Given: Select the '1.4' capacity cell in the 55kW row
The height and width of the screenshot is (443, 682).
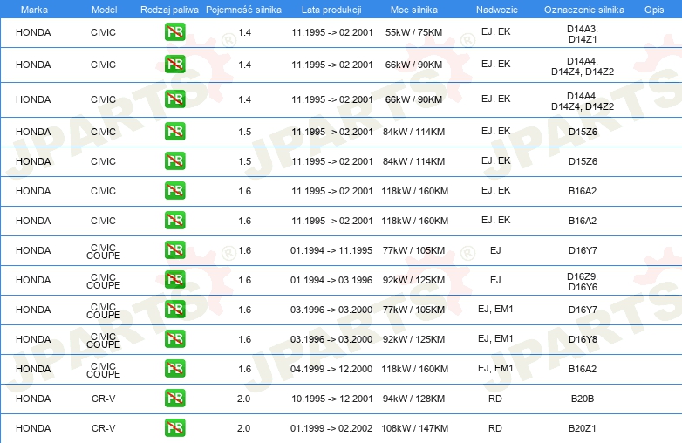Looking at the screenshot, I should 244,32.
